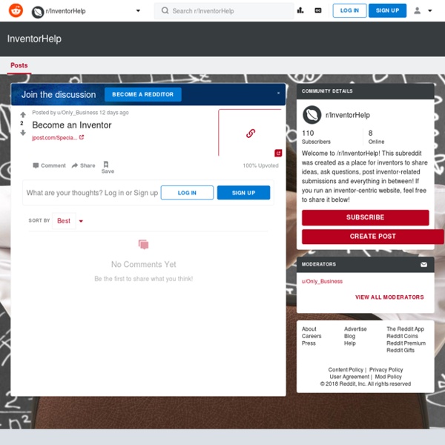Open the Press footer link
Viewport: 445px width, 445px height.
tap(309, 343)
